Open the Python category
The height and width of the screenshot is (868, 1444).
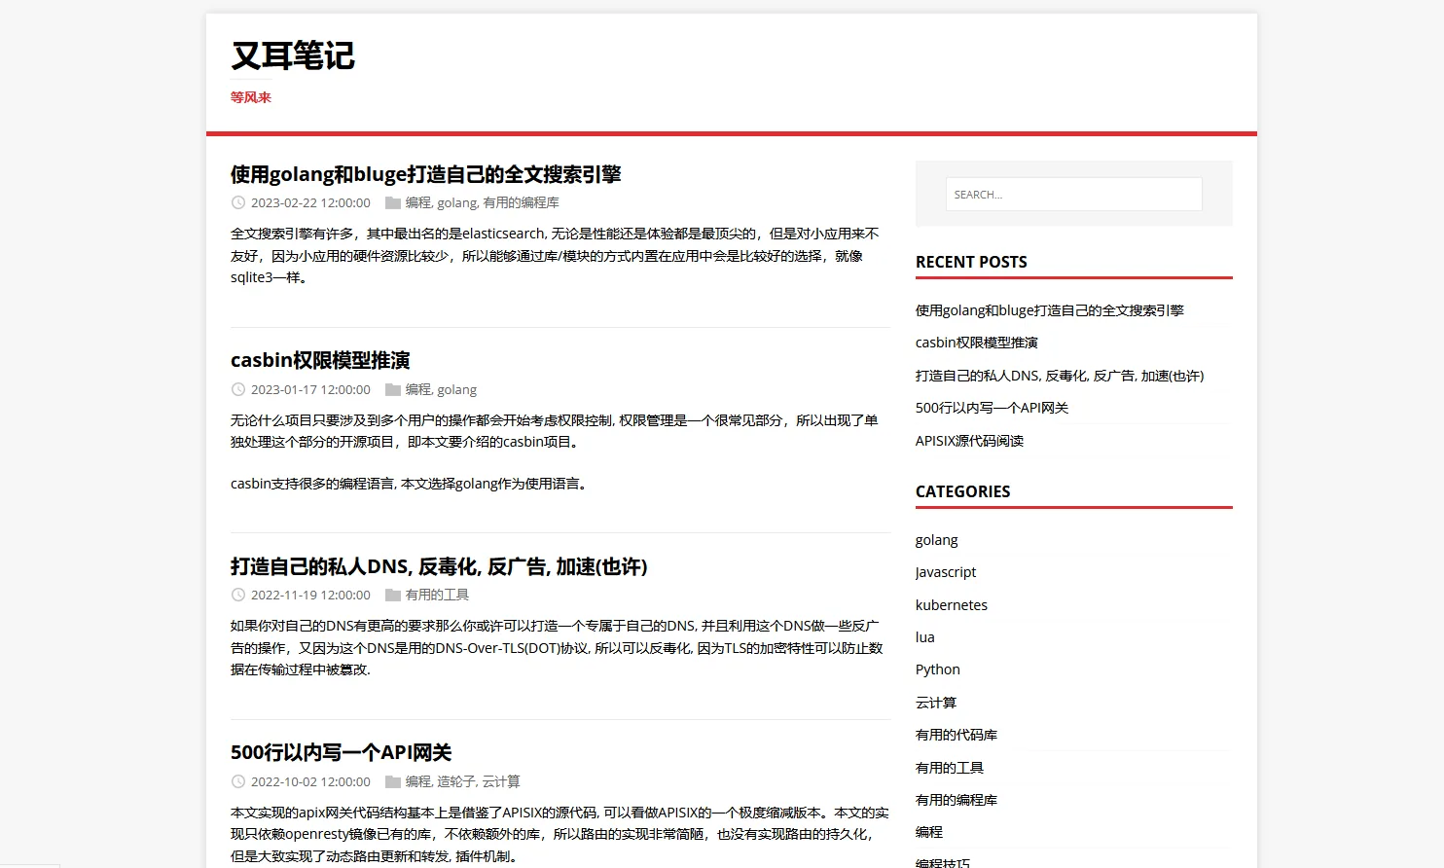point(937,669)
